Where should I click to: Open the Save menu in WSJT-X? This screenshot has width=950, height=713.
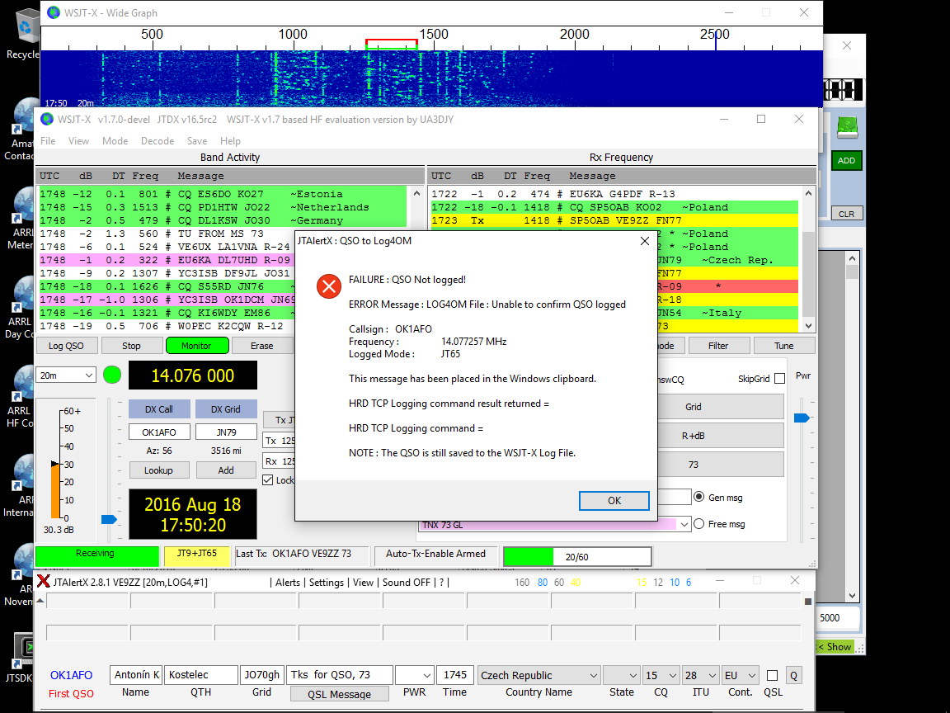tap(197, 140)
